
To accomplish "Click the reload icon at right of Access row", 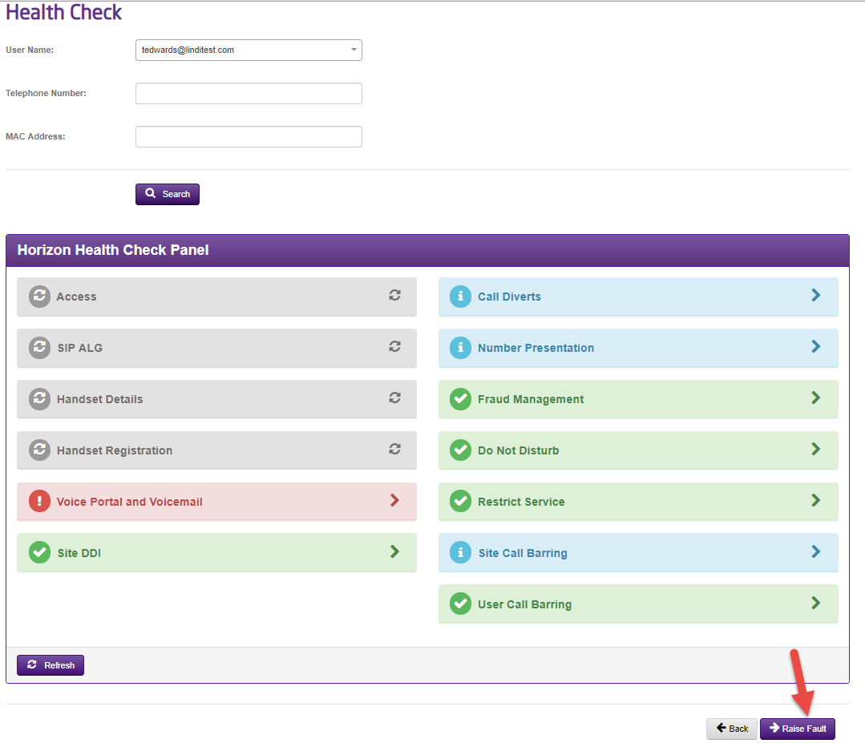I will (x=394, y=295).
